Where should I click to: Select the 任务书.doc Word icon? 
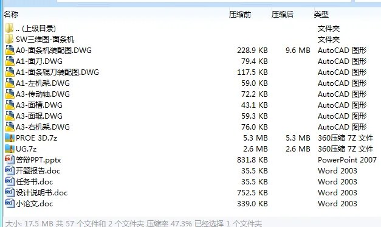pos(10,181)
